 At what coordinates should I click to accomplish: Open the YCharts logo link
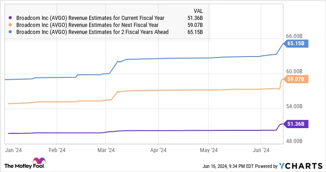[x=301, y=166]
